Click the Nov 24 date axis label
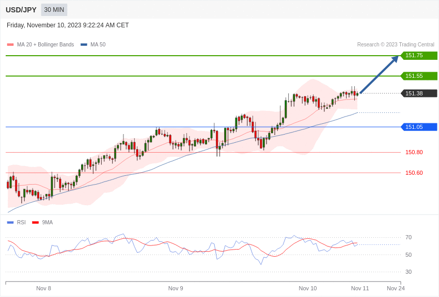The width and height of the screenshot is (439, 297). [x=396, y=288]
